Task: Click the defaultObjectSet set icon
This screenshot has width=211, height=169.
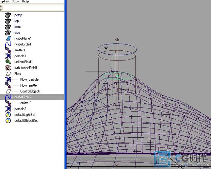Action: (8, 121)
